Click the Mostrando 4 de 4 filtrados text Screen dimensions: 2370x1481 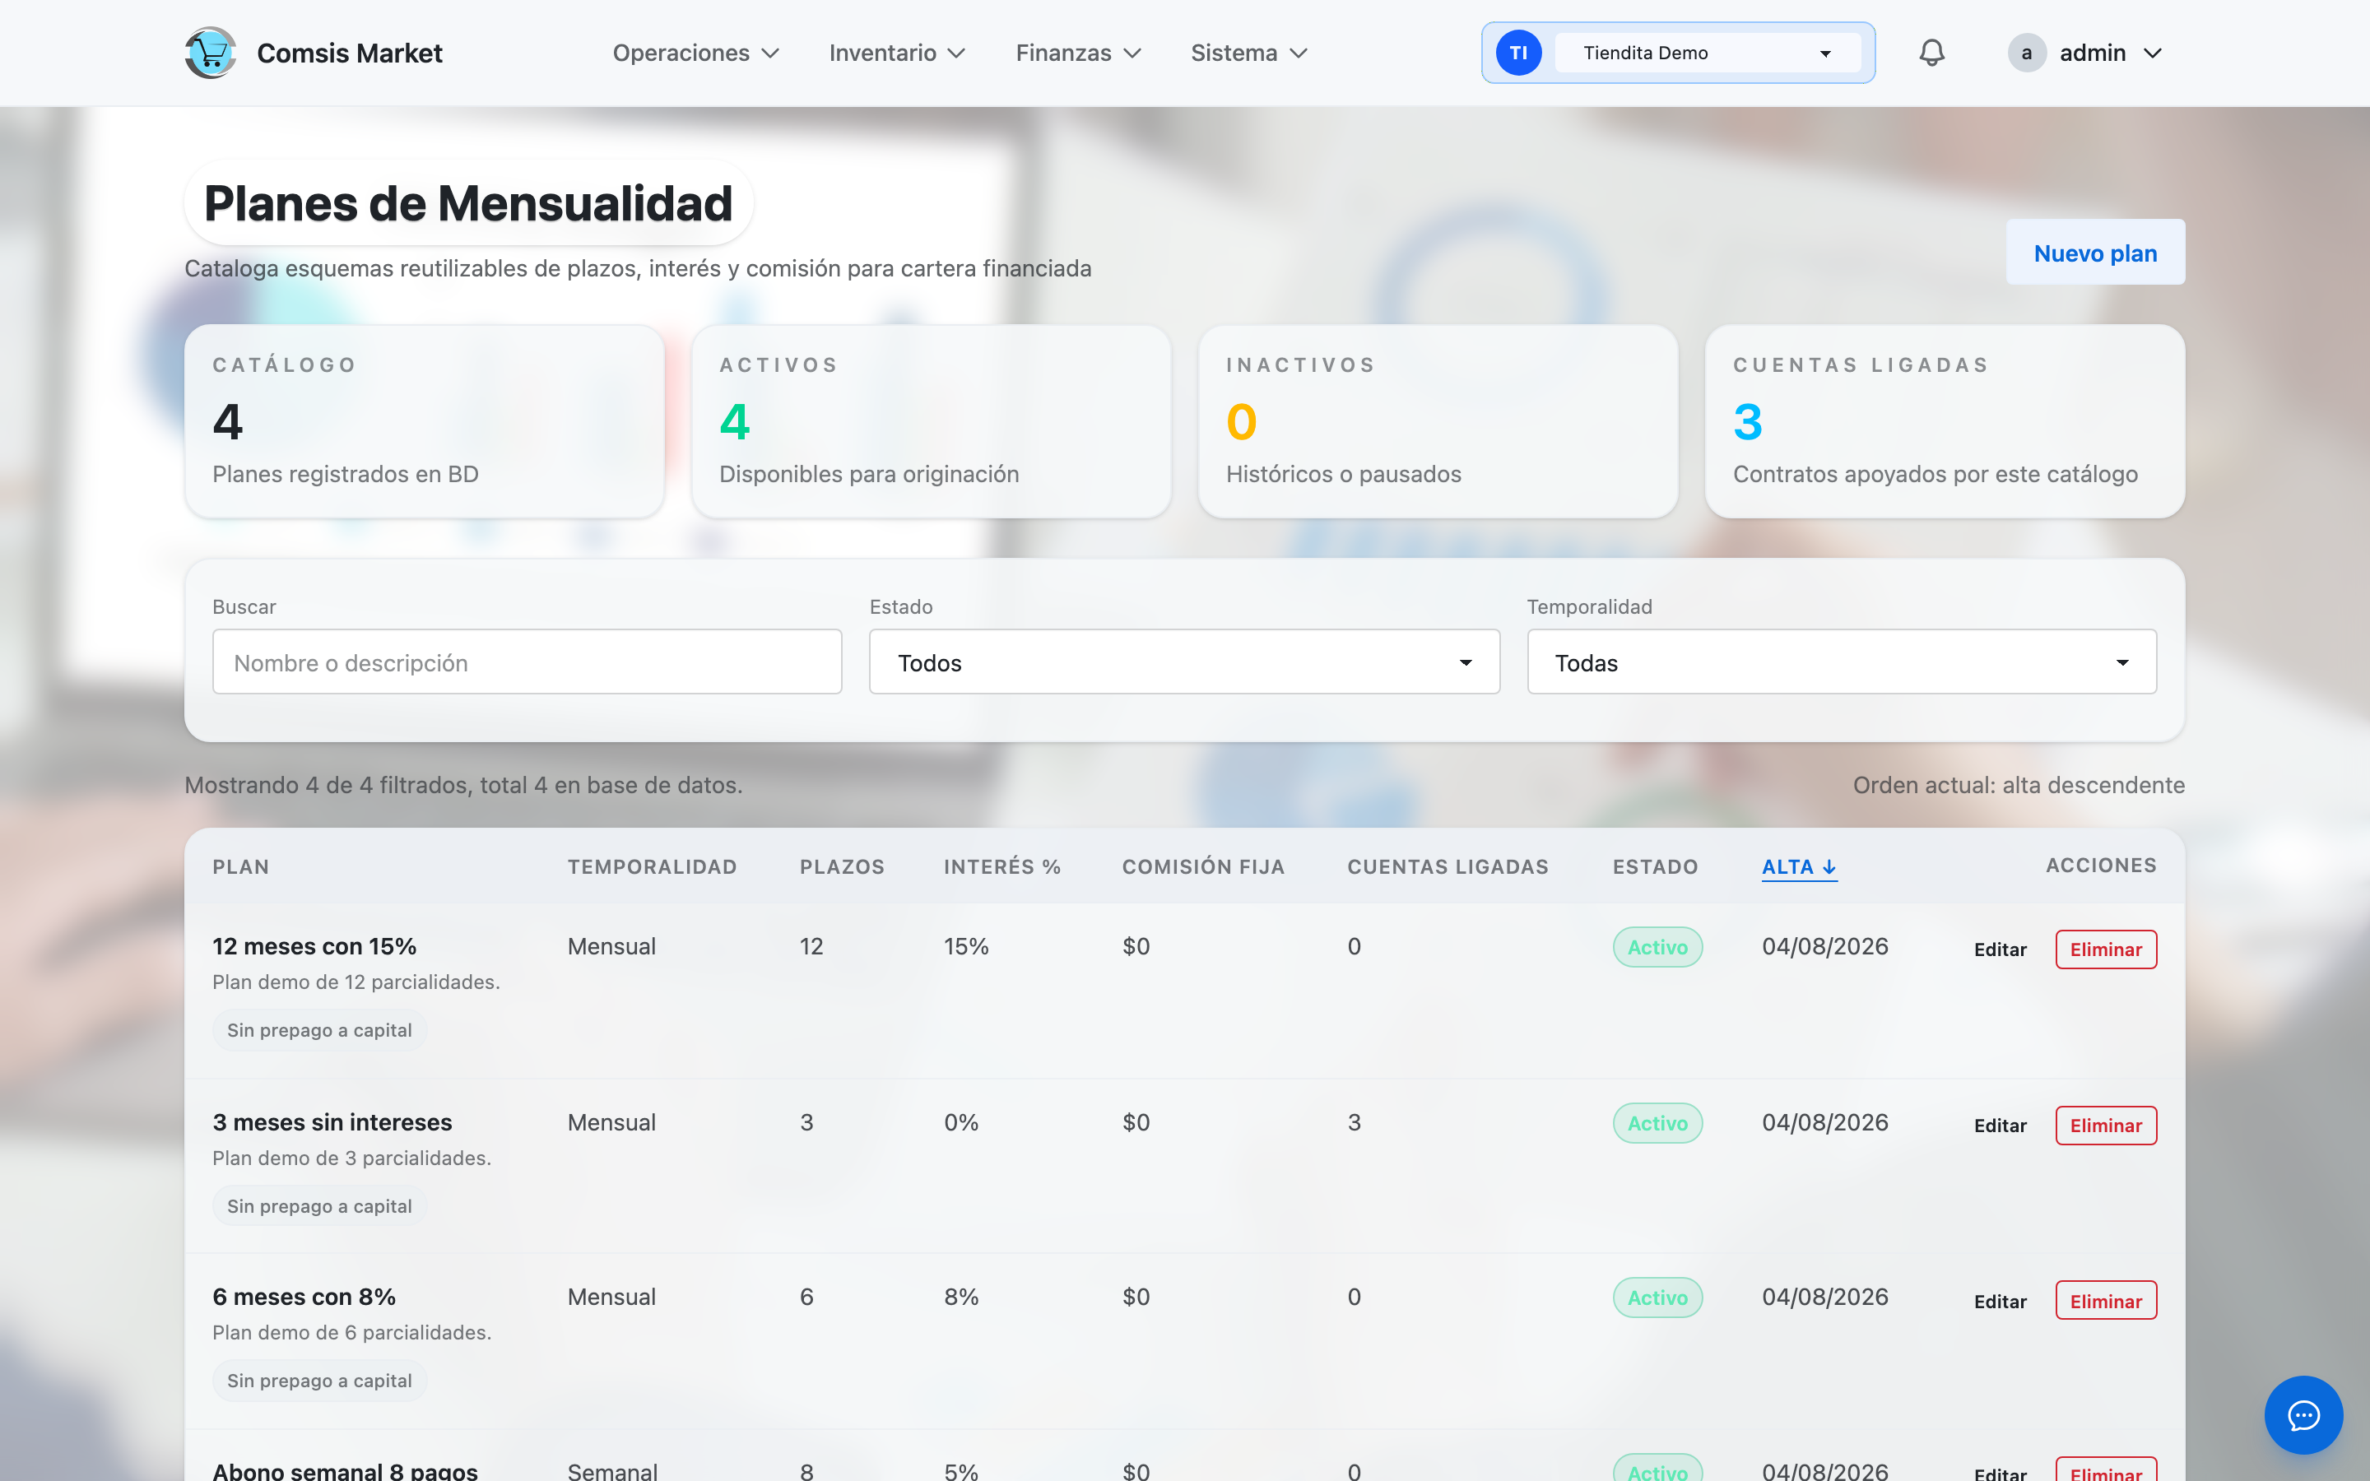pos(463,785)
